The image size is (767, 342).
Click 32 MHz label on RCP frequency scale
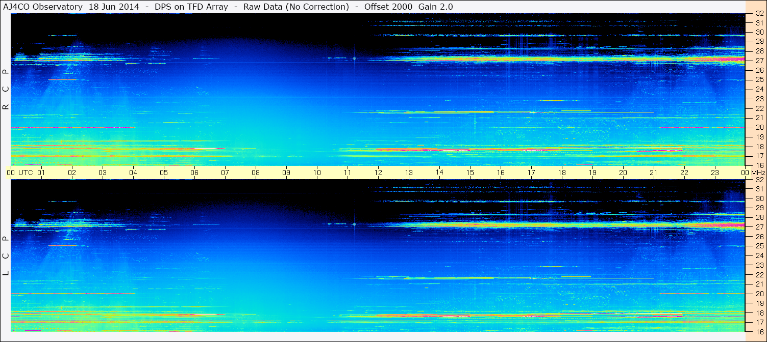click(x=759, y=14)
